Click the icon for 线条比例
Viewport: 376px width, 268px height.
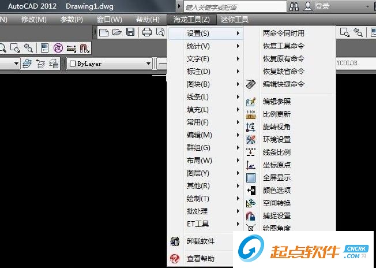tap(251, 152)
